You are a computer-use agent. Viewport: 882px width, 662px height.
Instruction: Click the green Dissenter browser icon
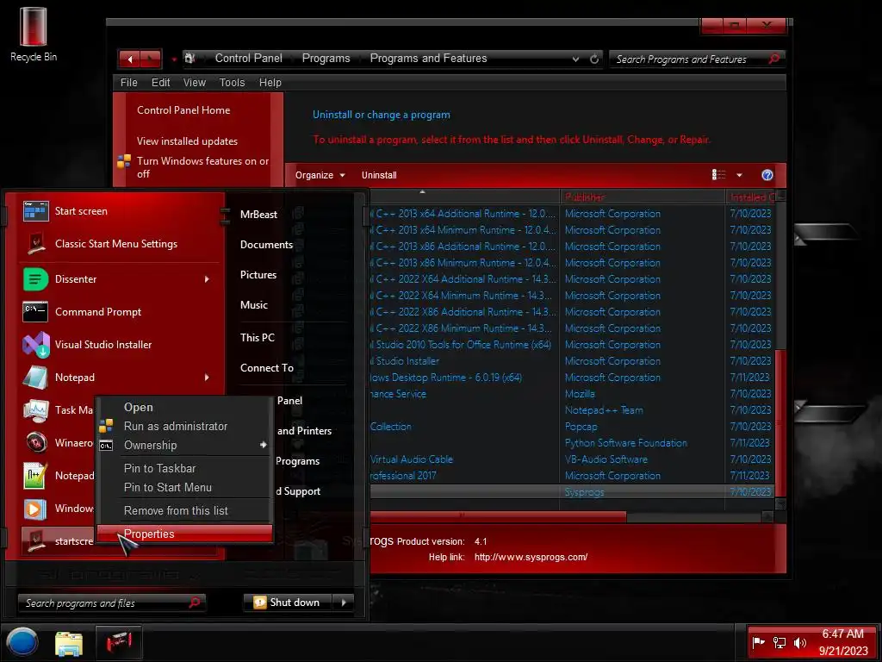(35, 279)
